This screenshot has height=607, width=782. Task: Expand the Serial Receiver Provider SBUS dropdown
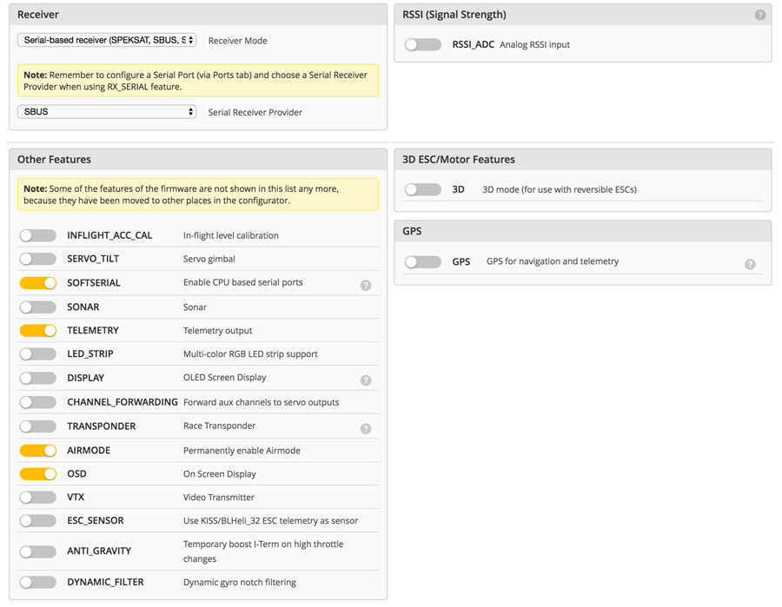(x=107, y=112)
